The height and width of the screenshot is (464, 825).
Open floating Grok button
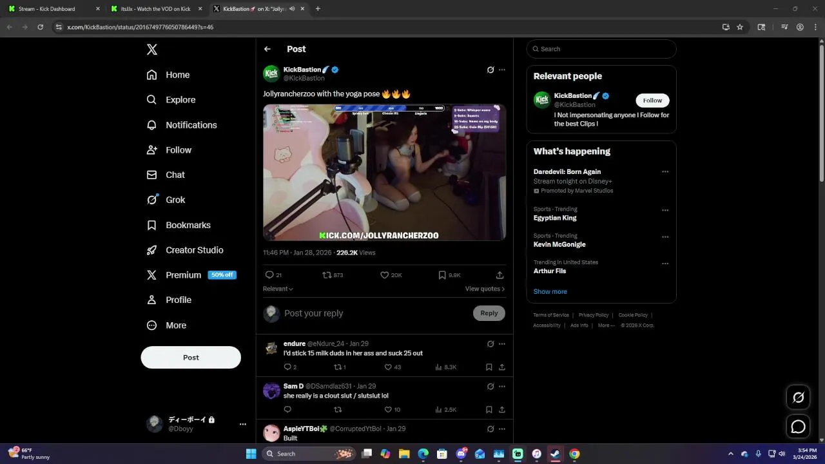798,398
